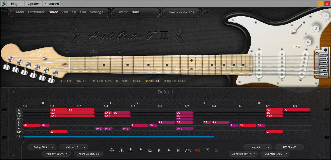
Task: Disable the Auto HP option
Action: tap(153, 81)
